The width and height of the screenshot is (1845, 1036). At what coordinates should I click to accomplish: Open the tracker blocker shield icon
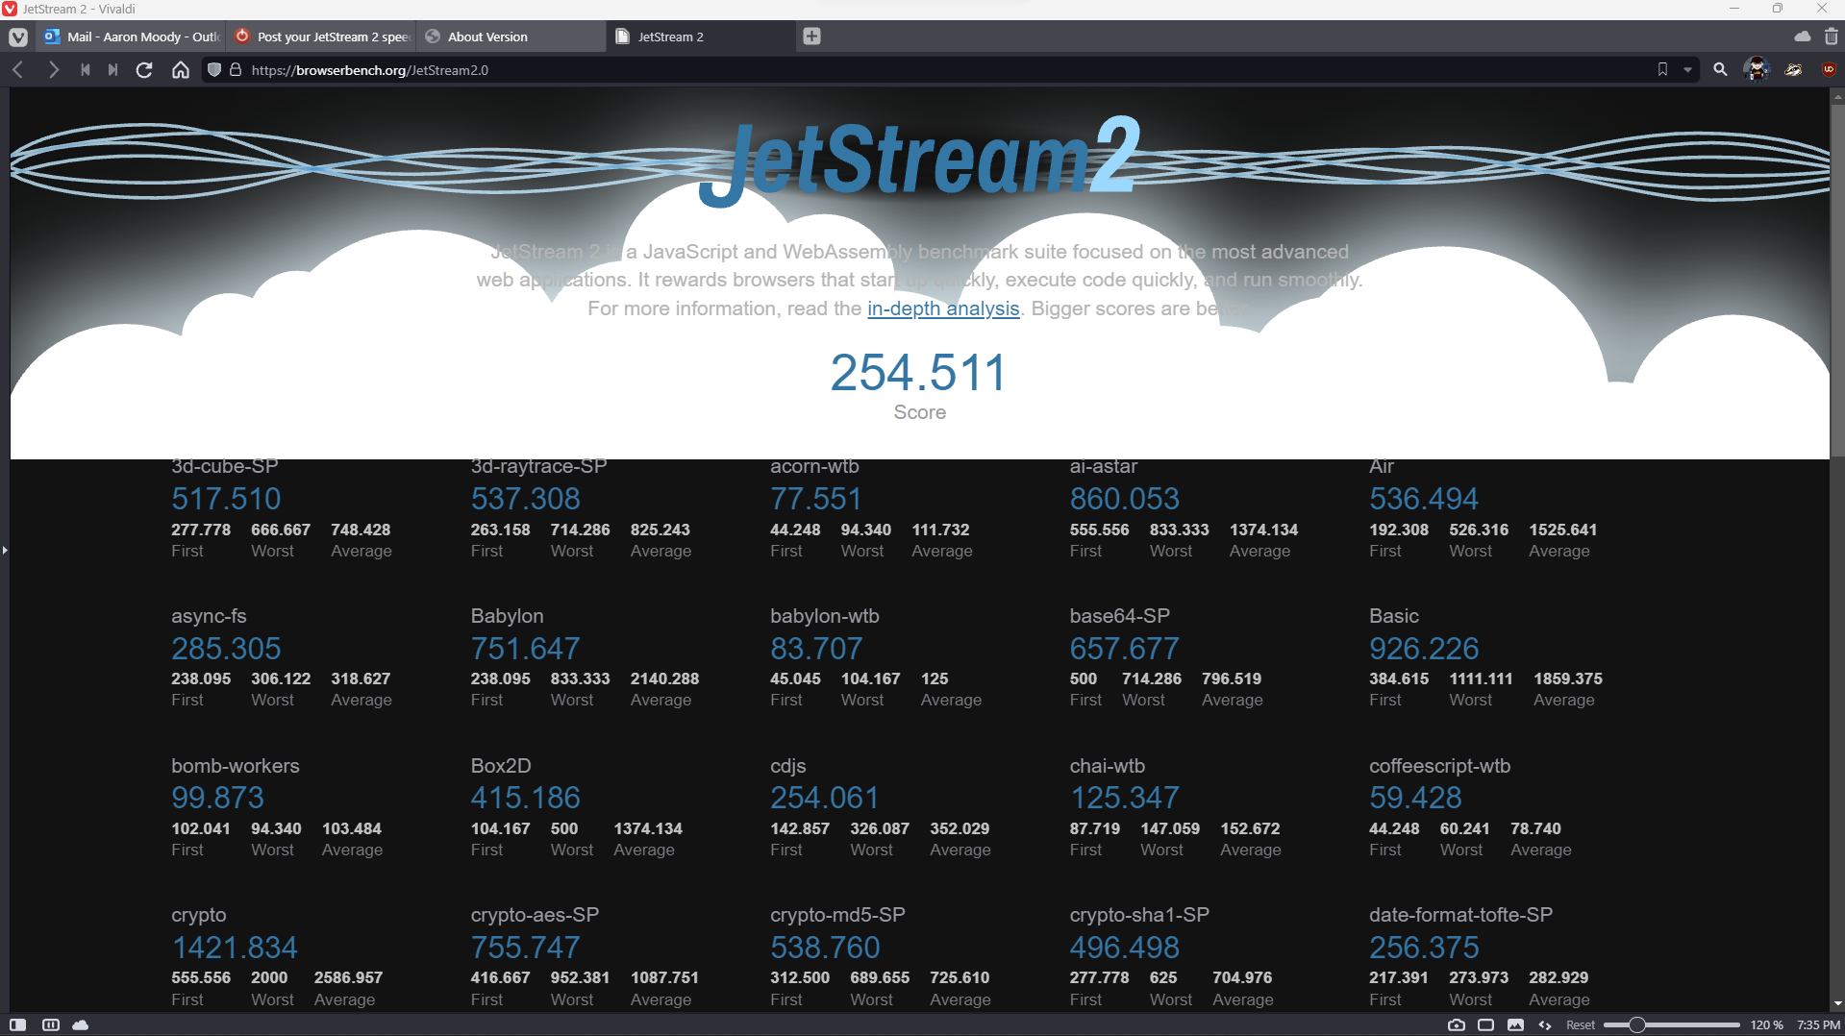click(x=214, y=70)
